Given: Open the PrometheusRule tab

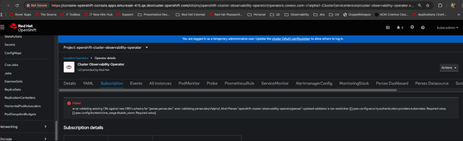Looking at the screenshot, I should (240, 83).
